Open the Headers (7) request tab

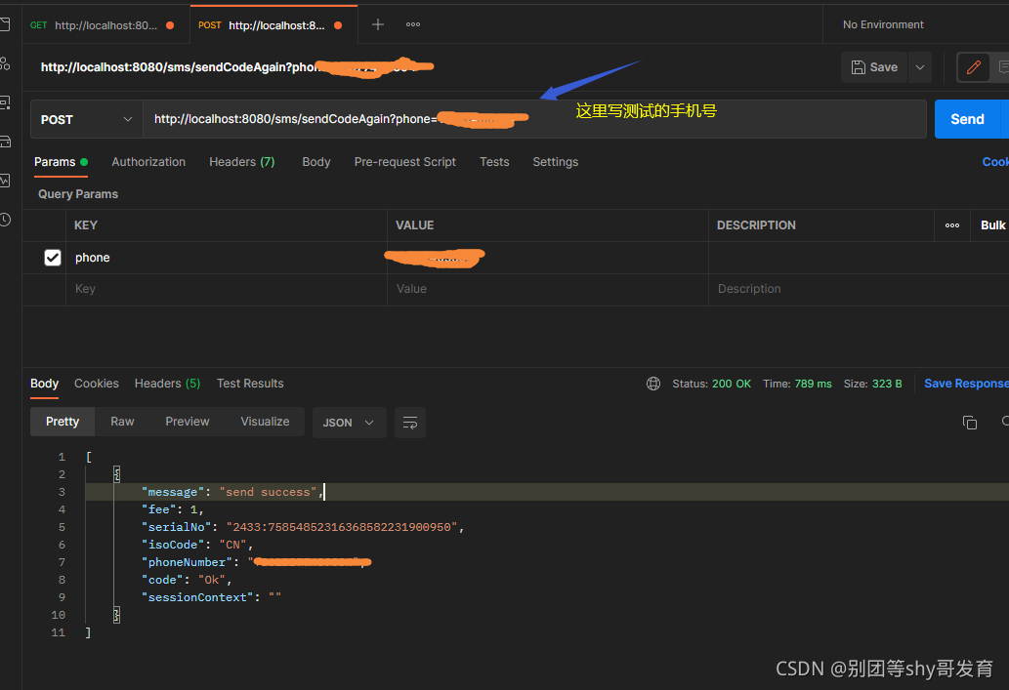click(x=242, y=162)
